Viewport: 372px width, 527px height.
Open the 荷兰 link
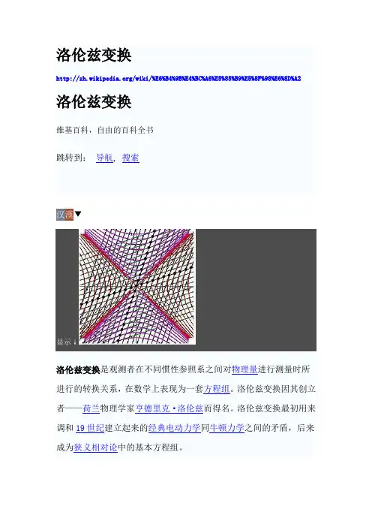(91, 408)
